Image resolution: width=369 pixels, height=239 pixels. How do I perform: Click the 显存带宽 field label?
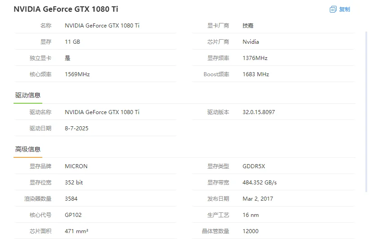tap(218, 182)
